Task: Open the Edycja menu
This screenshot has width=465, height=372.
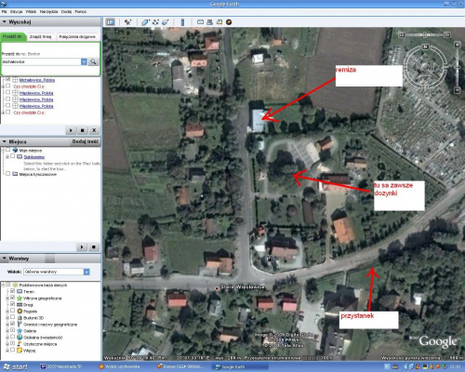Action: tap(16, 11)
